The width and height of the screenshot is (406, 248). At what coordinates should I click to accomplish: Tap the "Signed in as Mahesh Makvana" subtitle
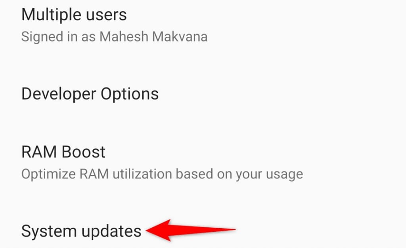[x=114, y=36]
